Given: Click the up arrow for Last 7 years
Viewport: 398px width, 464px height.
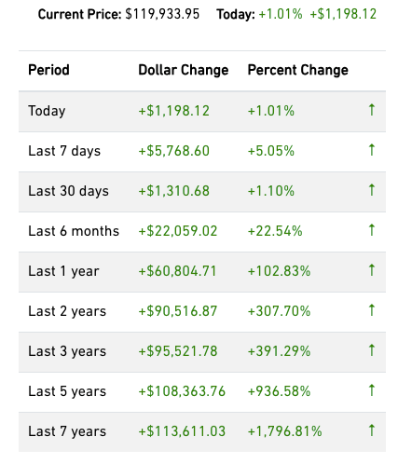Looking at the screenshot, I should click(371, 430).
